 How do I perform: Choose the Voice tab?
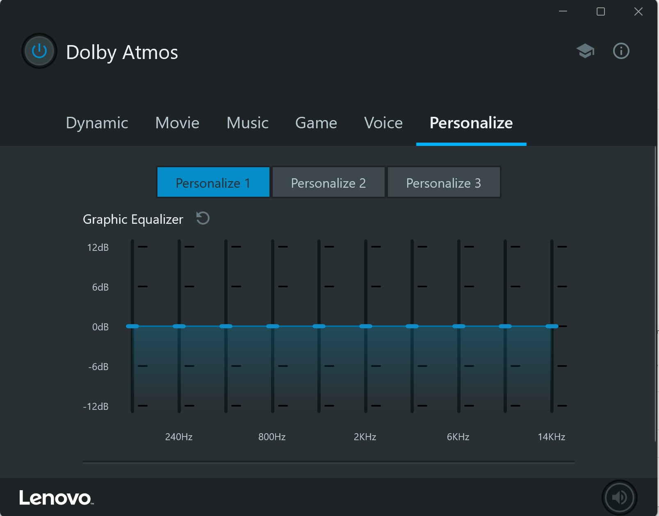coord(383,123)
